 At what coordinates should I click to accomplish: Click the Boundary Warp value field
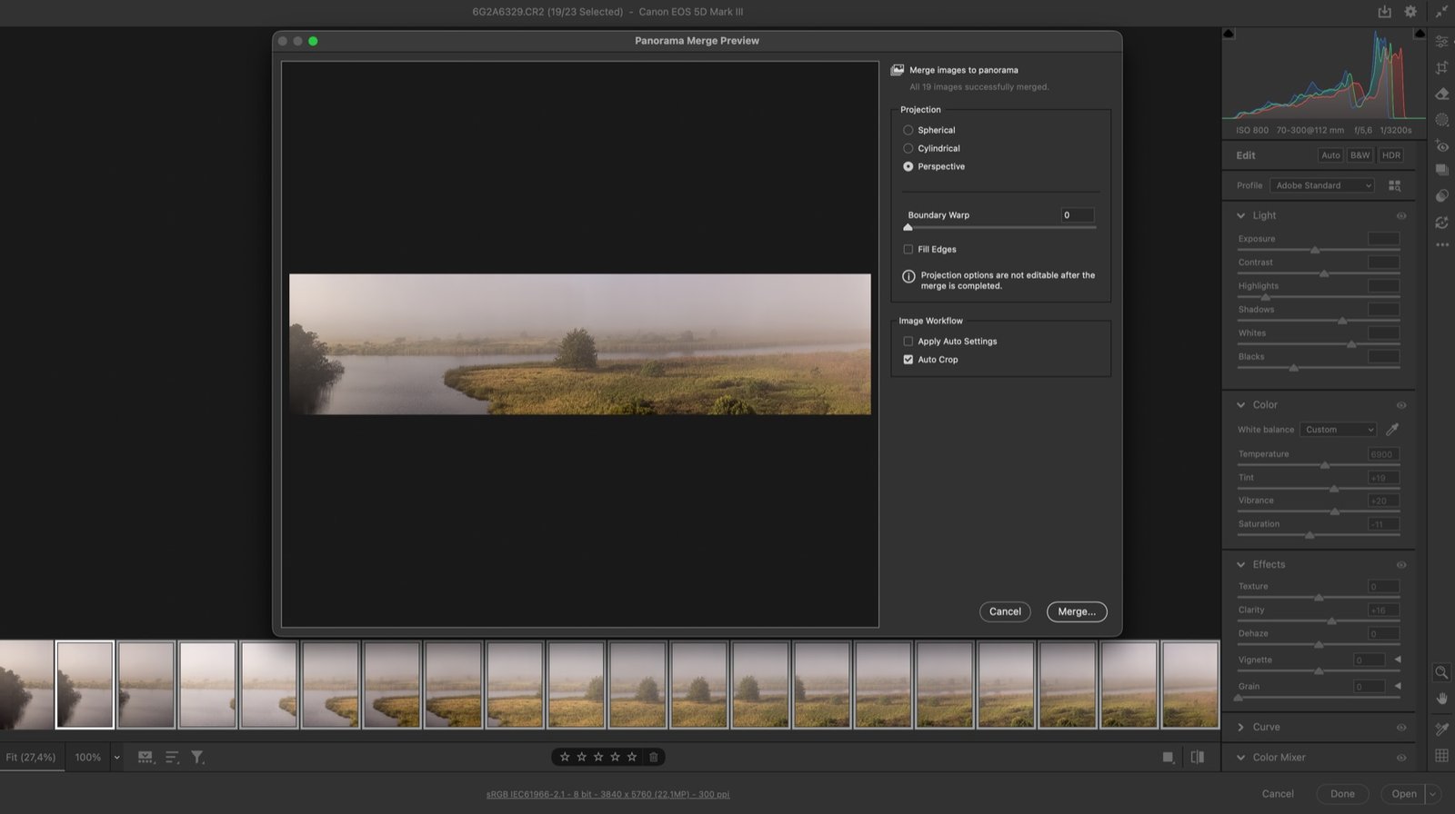pyautogui.click(x=1078, y=215)
